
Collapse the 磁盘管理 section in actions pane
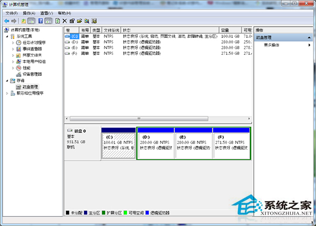coord(309,37)
